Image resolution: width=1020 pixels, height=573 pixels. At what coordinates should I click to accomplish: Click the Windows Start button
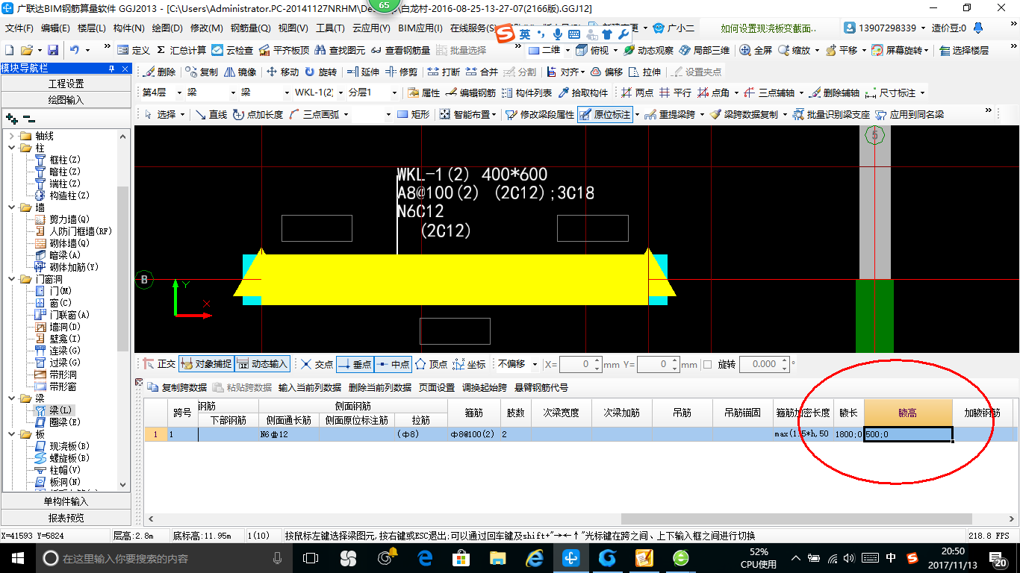[16, 558]
